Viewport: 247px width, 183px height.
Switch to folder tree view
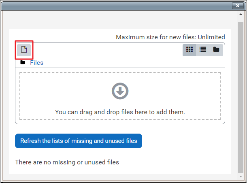tap(216, 50)
